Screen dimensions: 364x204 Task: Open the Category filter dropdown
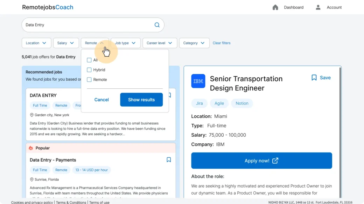(x=194, y=43)
